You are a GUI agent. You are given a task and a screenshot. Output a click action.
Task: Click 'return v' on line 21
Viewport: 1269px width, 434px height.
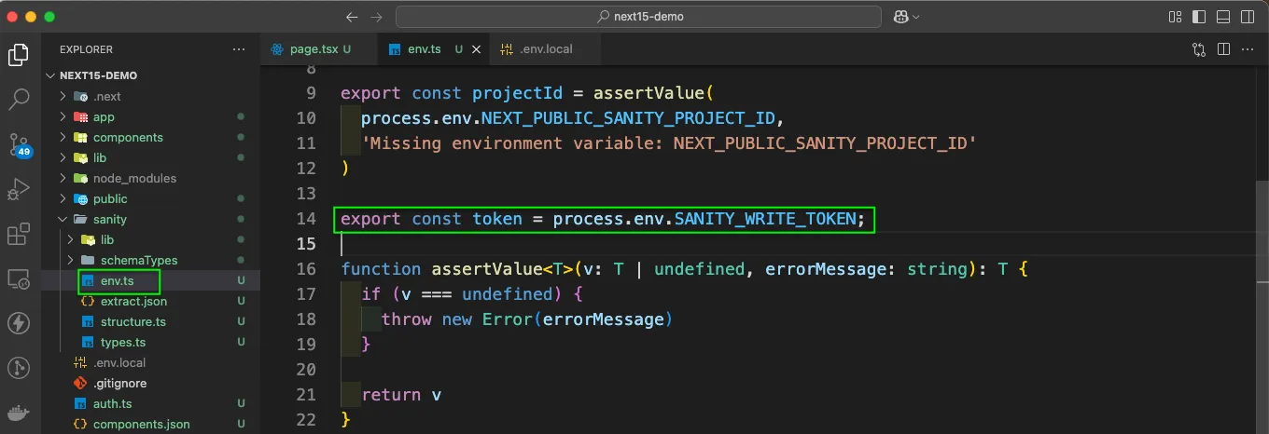401,395
